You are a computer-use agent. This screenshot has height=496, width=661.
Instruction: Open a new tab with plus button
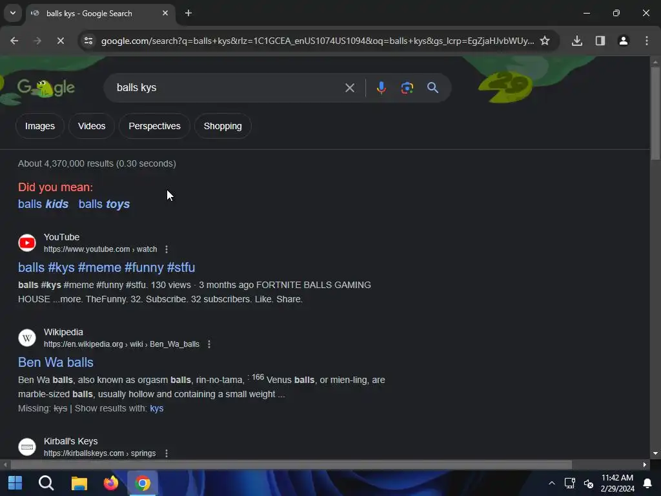click(188, 13)
